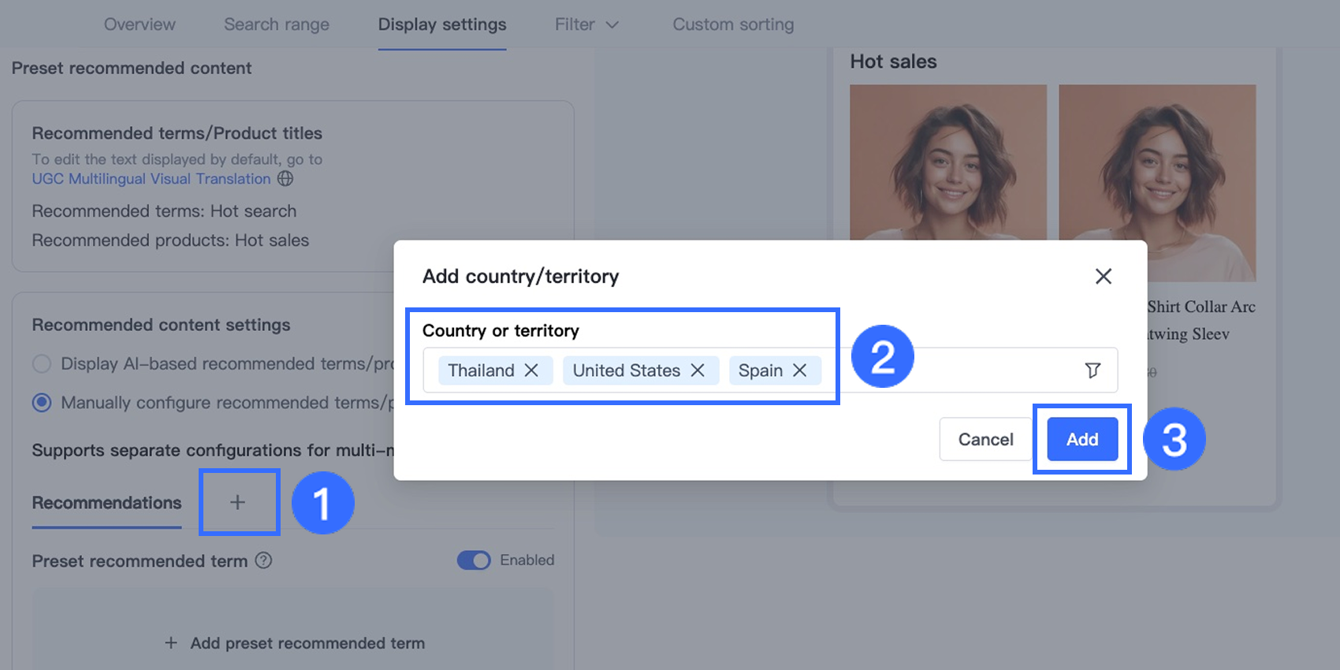1340x670 pixels.
Task: Click help icon beside Preset recommended term
Action: (264, 560)
